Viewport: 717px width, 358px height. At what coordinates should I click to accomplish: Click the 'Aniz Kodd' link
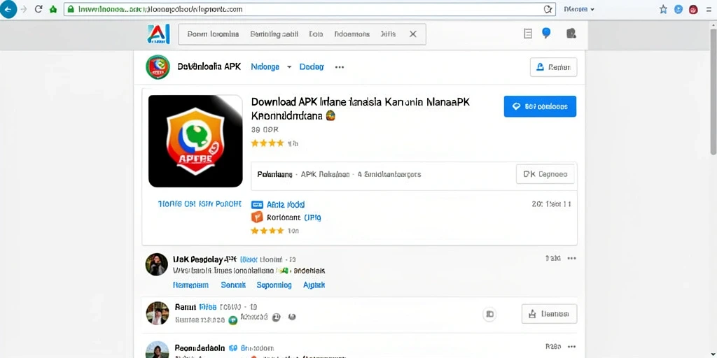[286, 205]
